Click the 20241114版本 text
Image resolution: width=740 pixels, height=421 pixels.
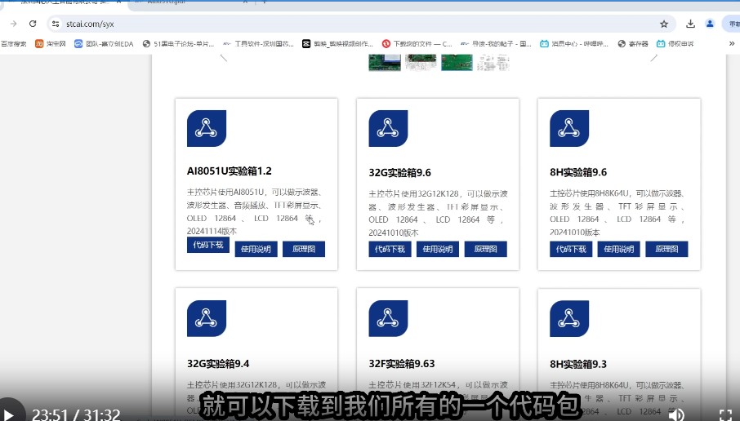tap(212, 231)
